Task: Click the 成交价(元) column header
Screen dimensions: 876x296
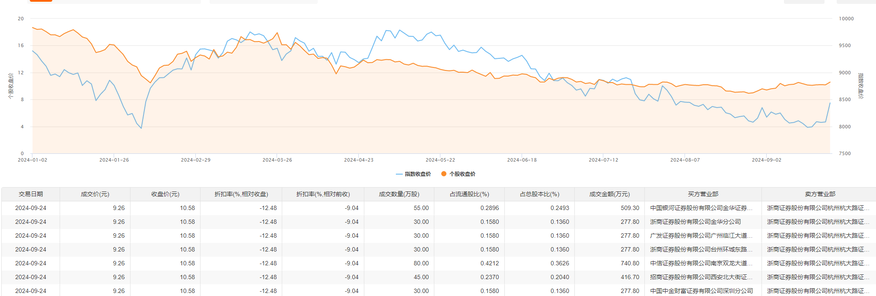Action: pyautogui.click(x=95, y=194)
